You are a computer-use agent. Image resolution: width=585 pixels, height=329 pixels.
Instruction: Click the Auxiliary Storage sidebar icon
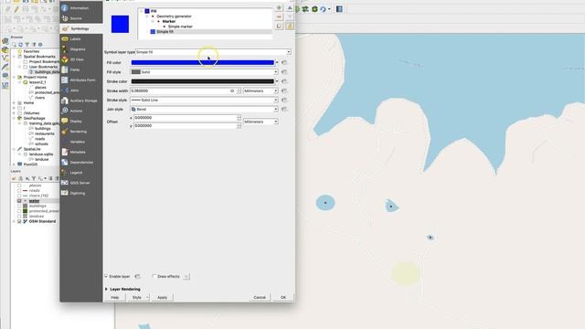click(65, 101)
